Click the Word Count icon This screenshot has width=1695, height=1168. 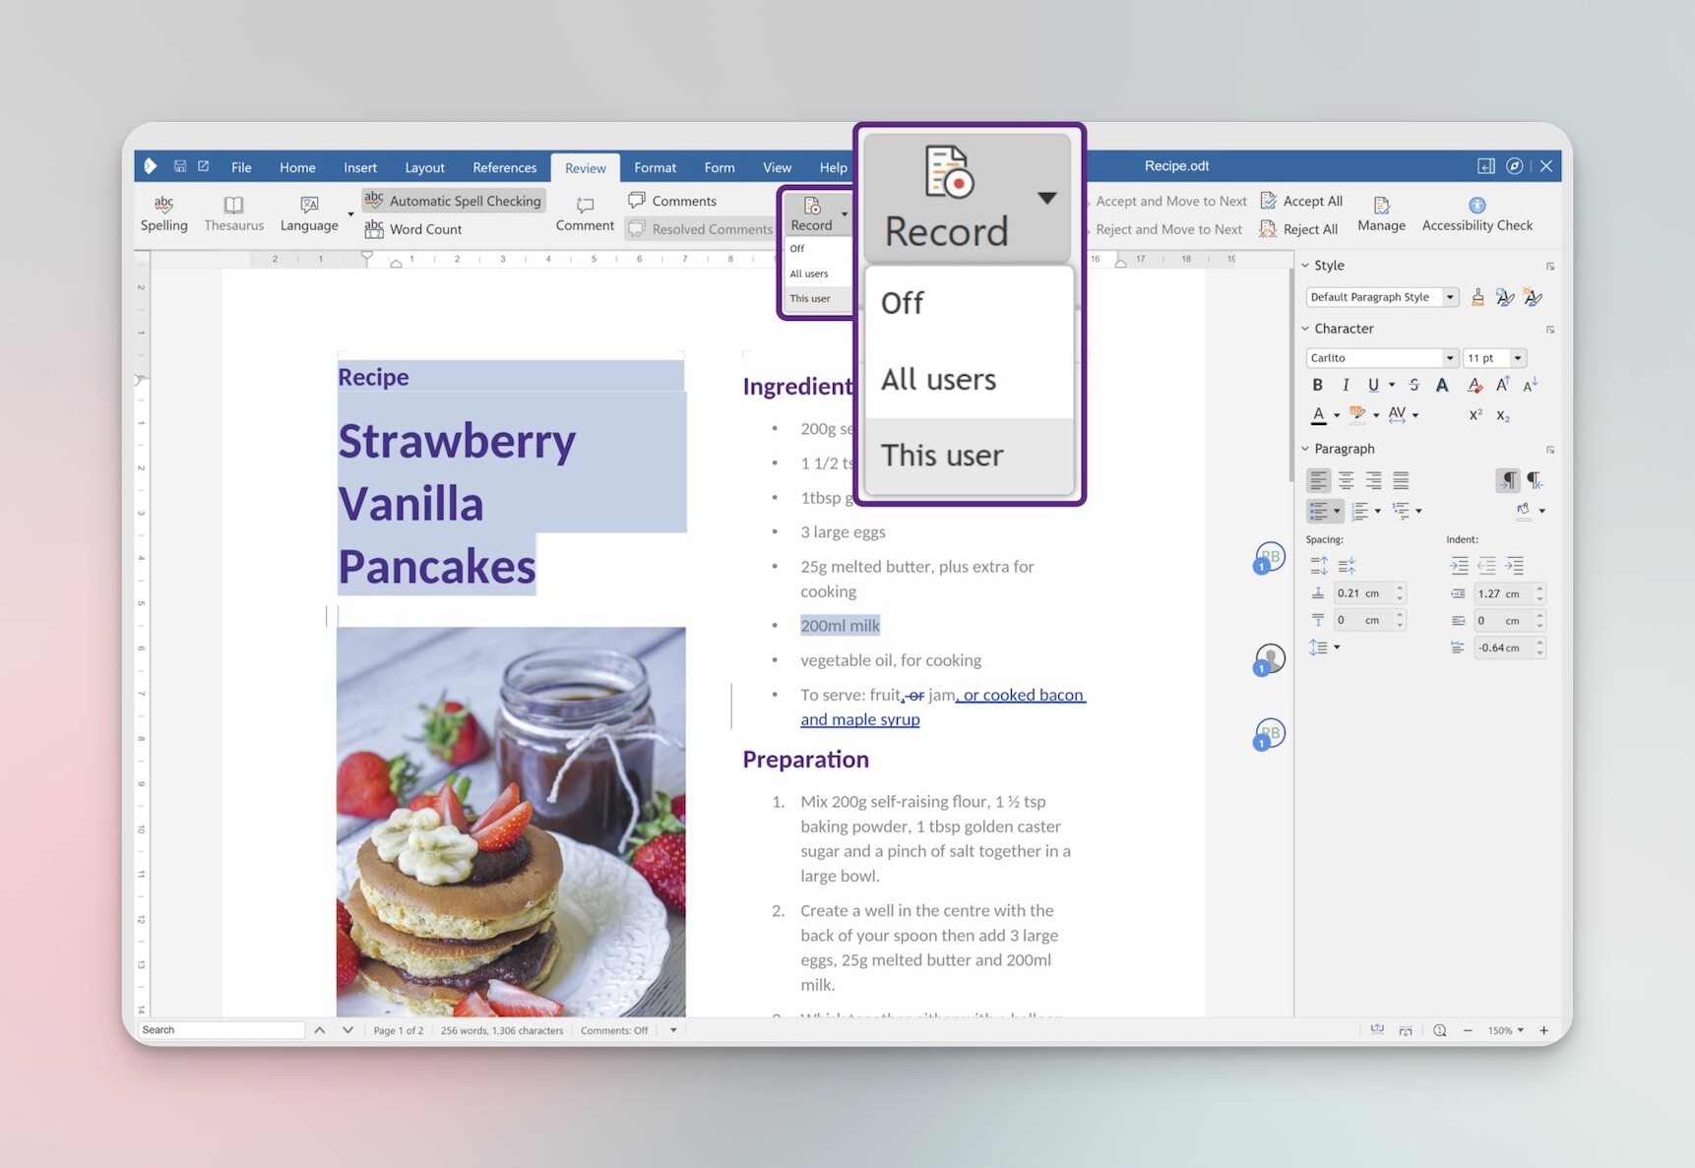(374, 228)
